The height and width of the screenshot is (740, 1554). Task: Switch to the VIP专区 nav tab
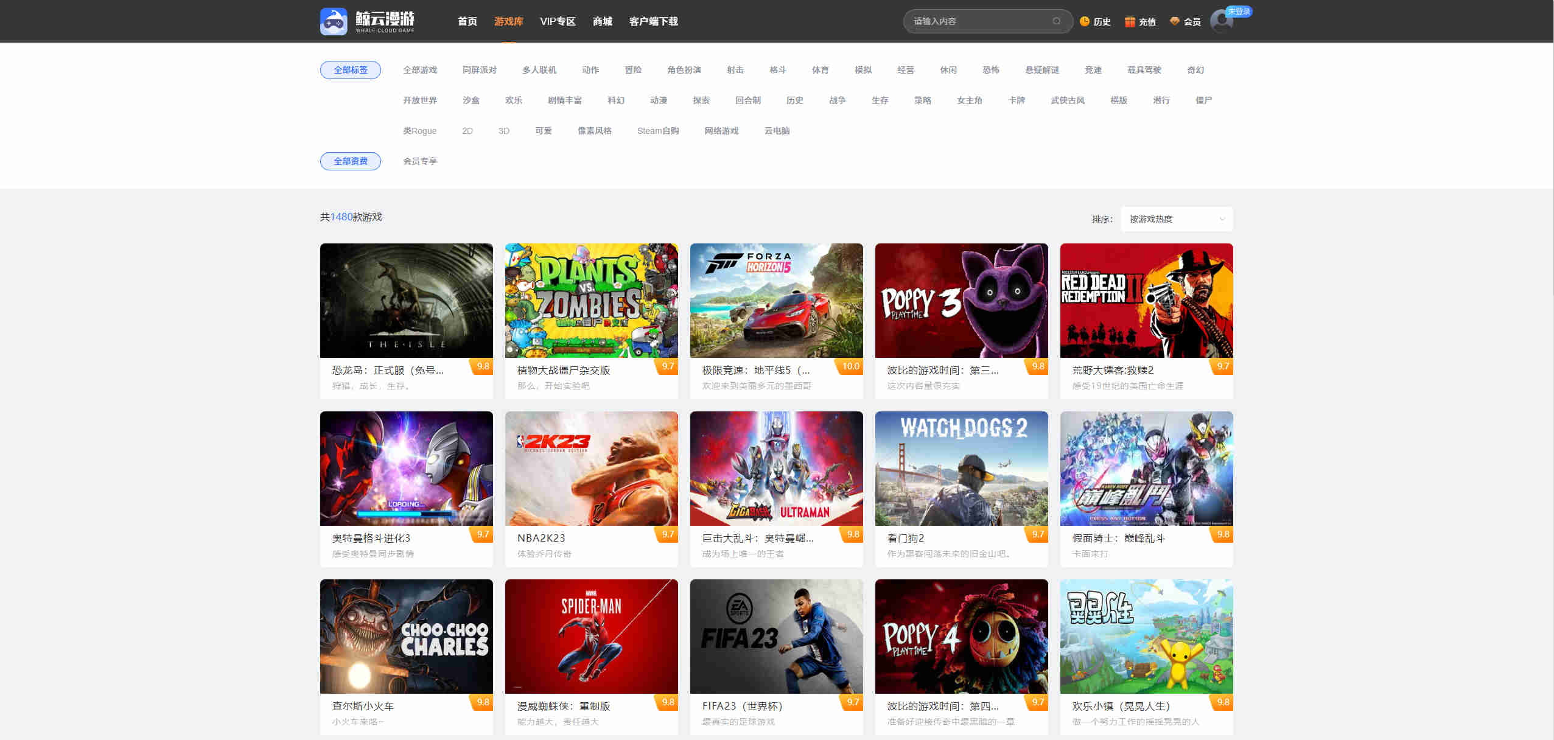point(558,21)
